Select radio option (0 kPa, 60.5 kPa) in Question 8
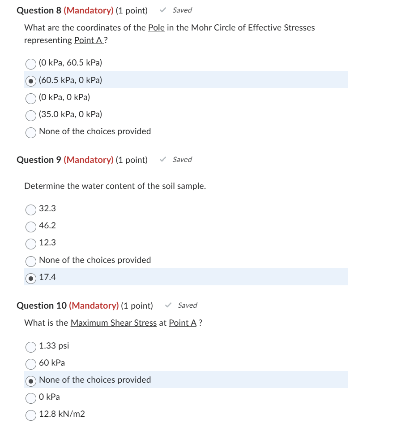401x432 pixels. click(30, 64)
